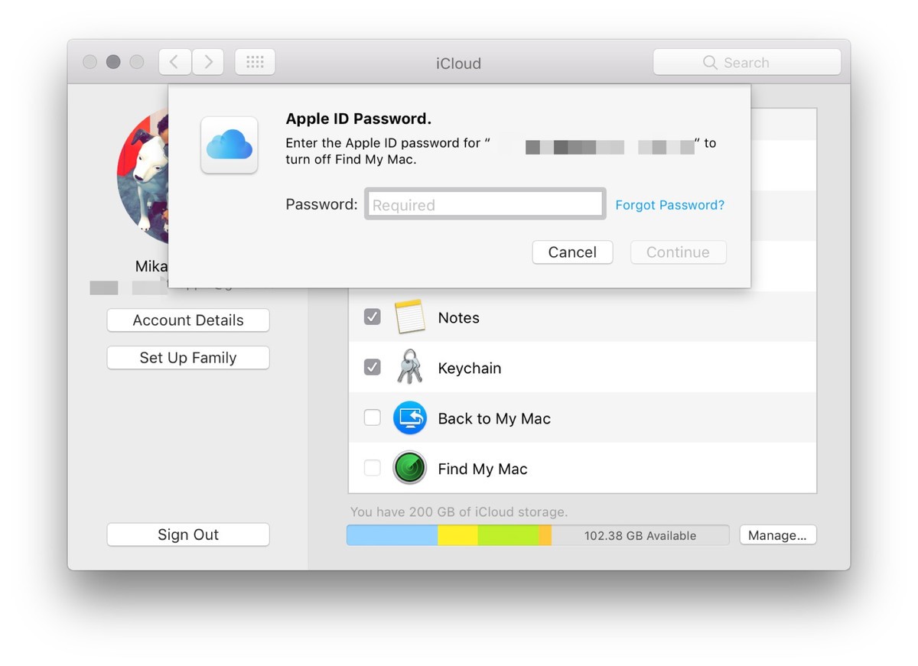Click the minimize window button
The width and height of the screenshot is (918, 666).
pyautogui.click(x=113, y=62)
